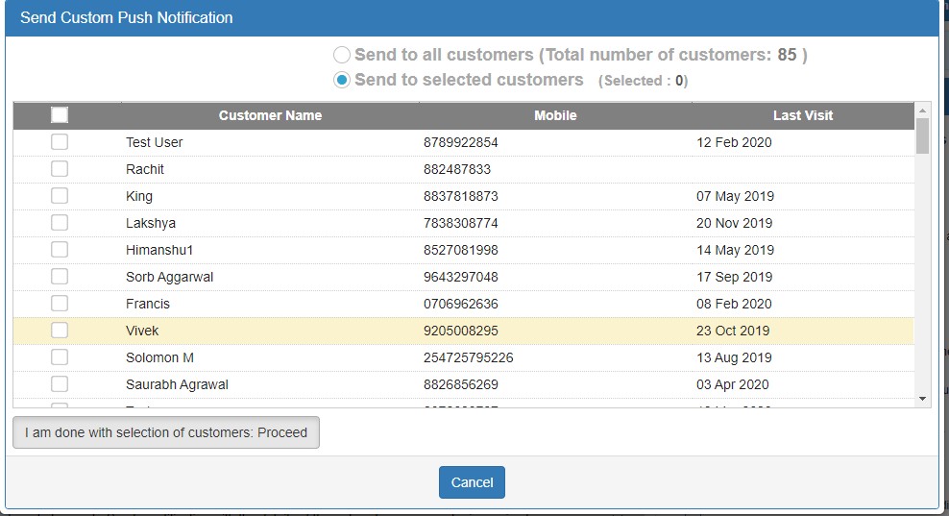The image size is (949, 516).
Task: Click last visit date 08 Feb 2020
Action: tap(734, 304)
